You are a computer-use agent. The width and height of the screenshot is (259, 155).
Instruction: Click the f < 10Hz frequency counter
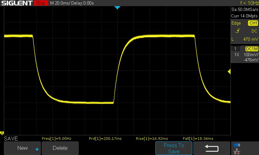coord(249,3)
